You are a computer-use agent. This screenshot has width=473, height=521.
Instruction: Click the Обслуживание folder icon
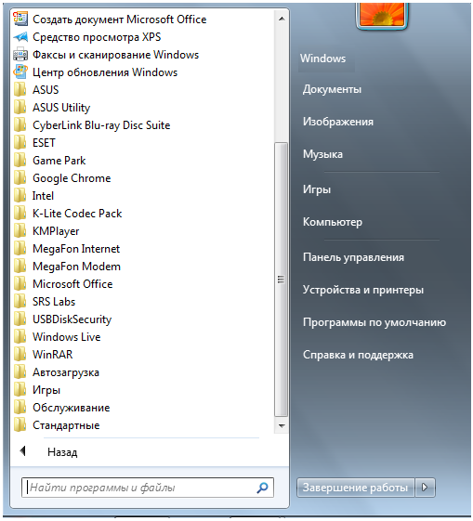coord(20,407)
